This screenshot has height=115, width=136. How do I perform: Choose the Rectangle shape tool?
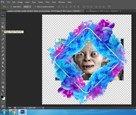coord(3,83)
